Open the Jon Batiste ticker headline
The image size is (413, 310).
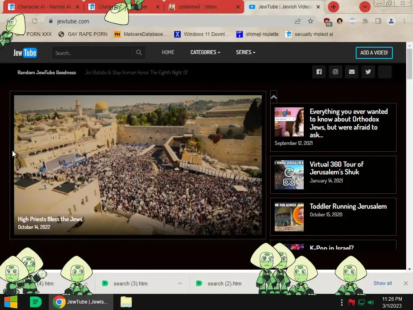(x=136, y=73)
